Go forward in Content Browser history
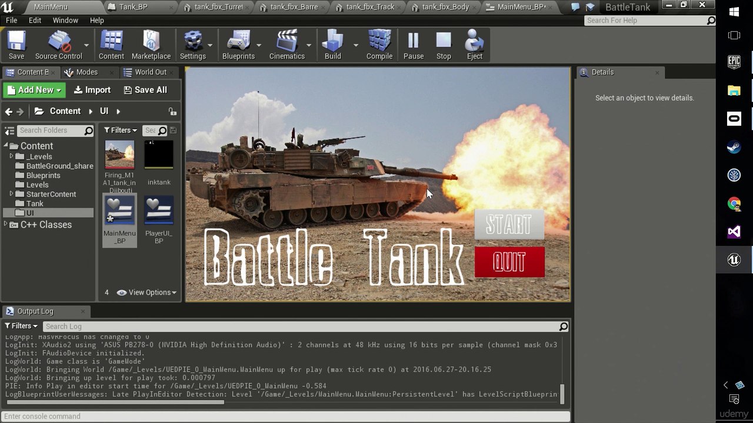Image resolution: width=753 pixels, height=423 pixels. point(21,111)
